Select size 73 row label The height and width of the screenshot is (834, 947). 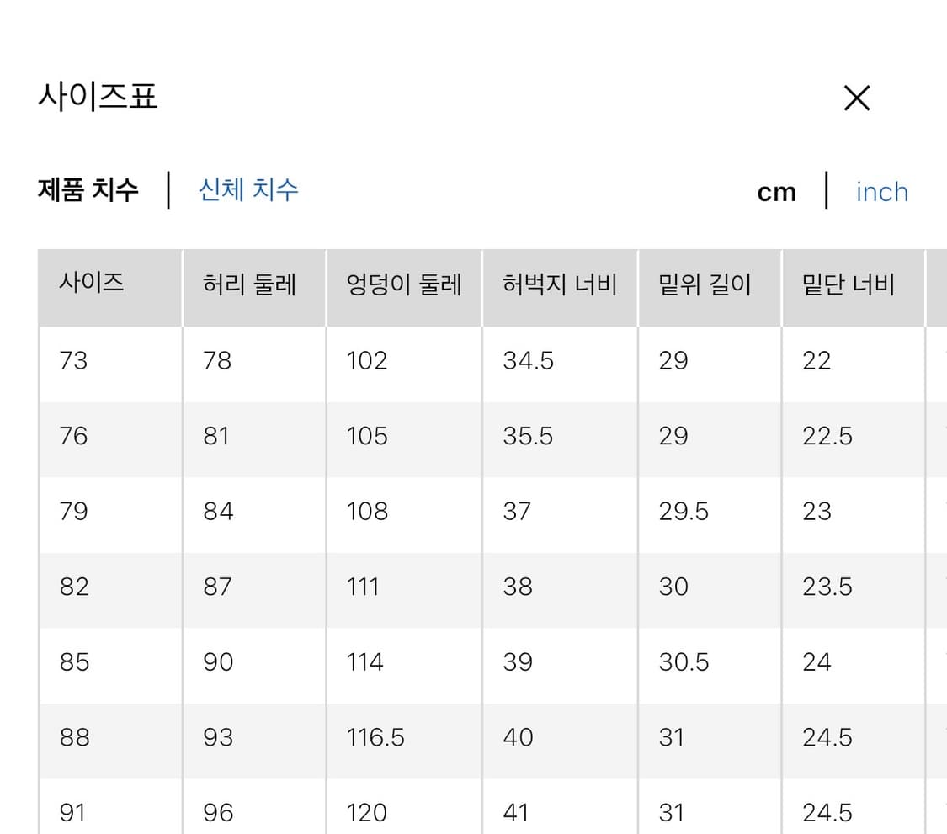pos(73,361)
